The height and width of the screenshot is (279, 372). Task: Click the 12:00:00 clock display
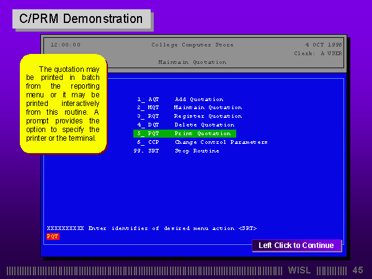65,45
